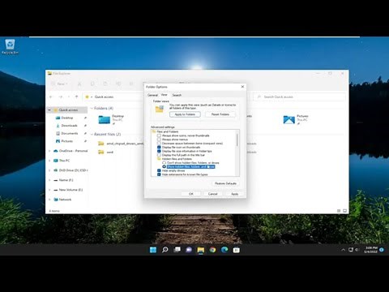Close the Folder Options dialog
The image size is (389, 292).
pos(242,87)
